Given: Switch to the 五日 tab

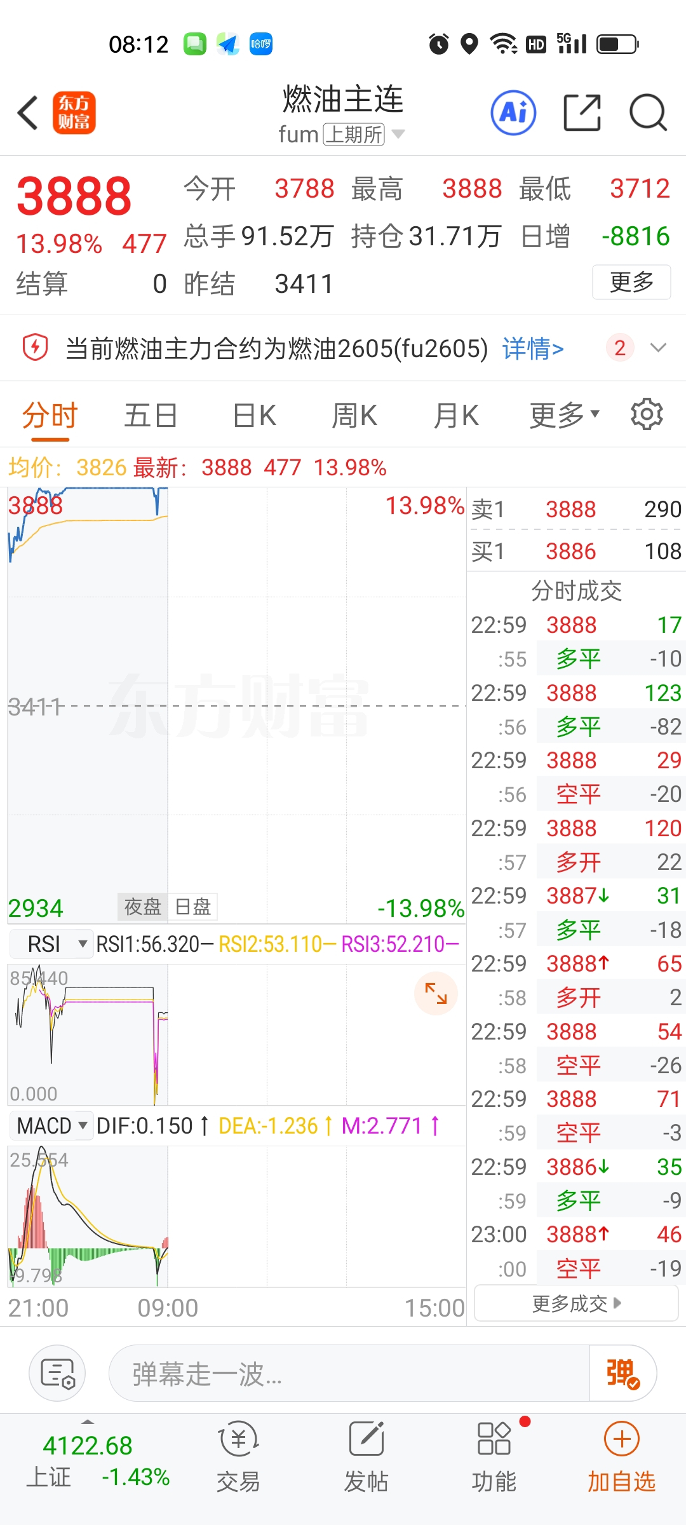Looking at the screenshot, I should [151, 416].
